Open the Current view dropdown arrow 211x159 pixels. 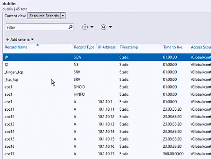[x=63, y=16]
